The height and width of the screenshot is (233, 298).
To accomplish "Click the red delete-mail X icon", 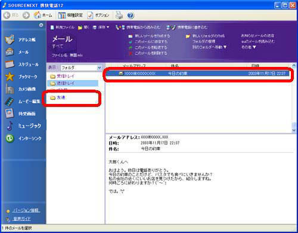I will pos(131,53).
